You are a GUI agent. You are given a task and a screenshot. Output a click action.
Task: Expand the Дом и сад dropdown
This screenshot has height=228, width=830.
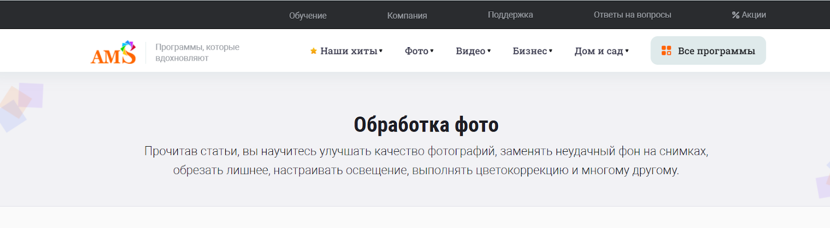[602, 51]
